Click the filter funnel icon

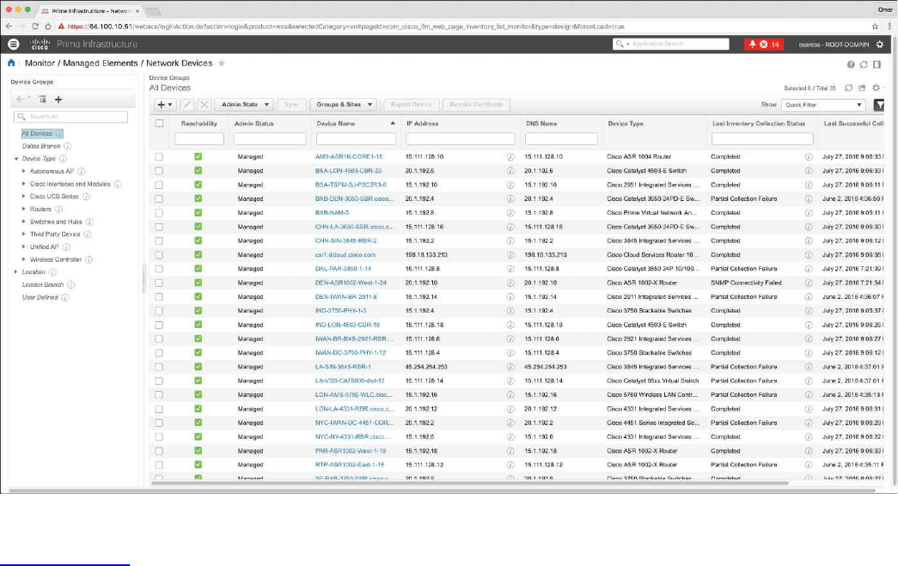tap(879, 105)
